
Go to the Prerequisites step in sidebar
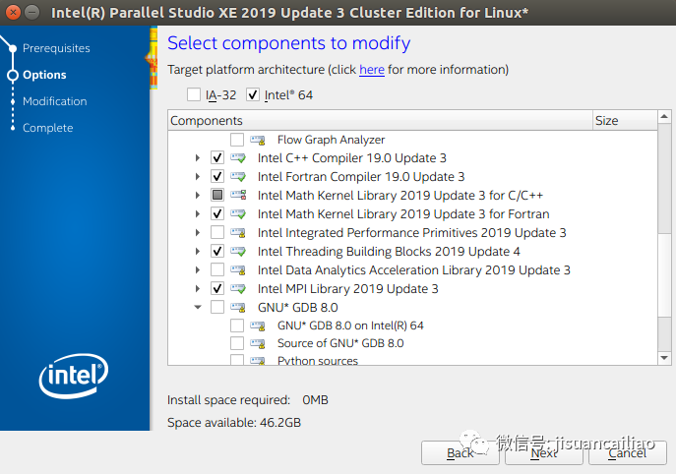(x=56, y=48)
